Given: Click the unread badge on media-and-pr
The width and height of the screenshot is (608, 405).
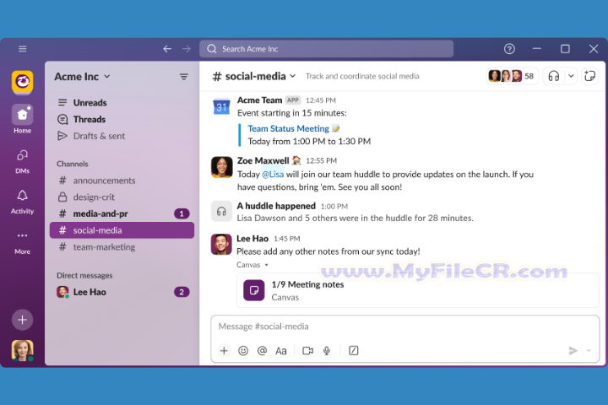Looking at the screenshot, I should tap(182, 213).
